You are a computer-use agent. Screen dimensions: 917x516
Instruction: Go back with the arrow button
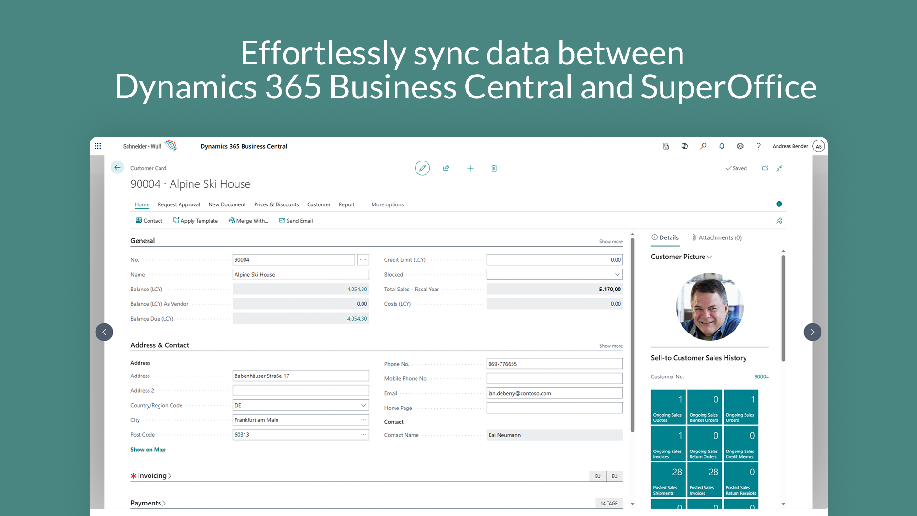click(117, 168)
